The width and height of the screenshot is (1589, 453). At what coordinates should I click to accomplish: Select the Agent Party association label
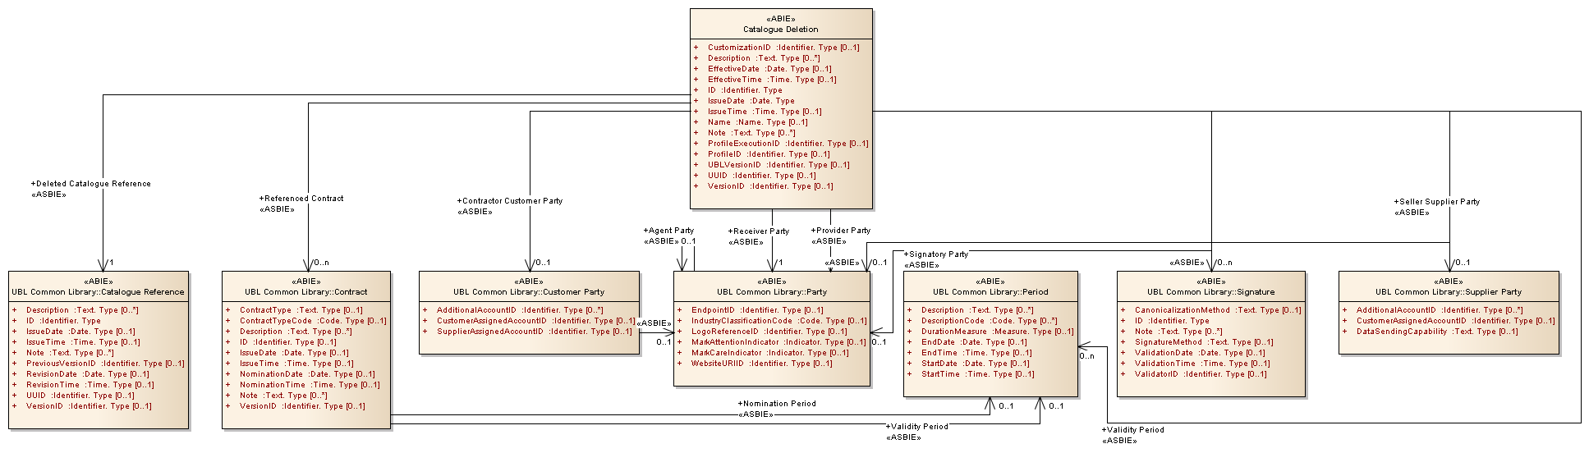pos(671,231)
